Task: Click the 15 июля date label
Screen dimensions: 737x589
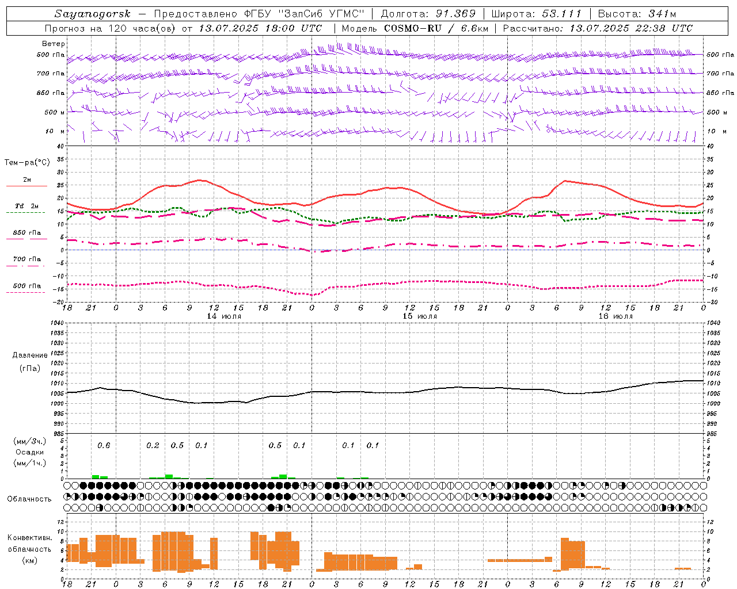Action: (420, 316)
